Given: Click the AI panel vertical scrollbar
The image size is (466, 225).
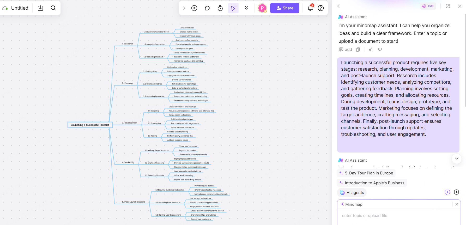Looking at the screenshot, I should pos(465,60).
